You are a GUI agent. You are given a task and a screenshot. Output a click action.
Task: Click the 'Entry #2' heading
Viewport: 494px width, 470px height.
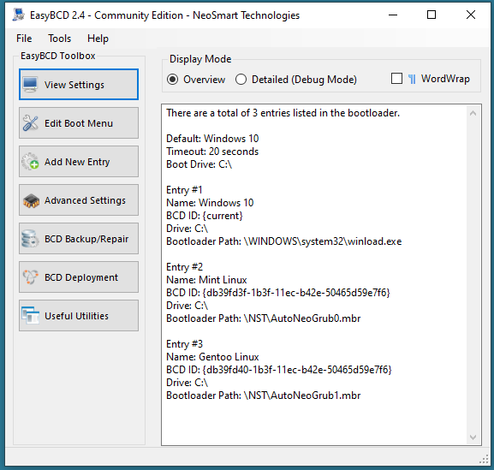coord(185,267)
